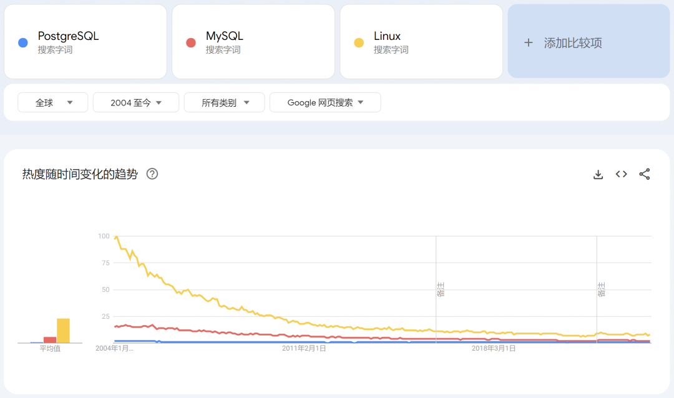Click the yellow Linux average bar
This screenshot has height=398, width=674.
pos(63,331)
